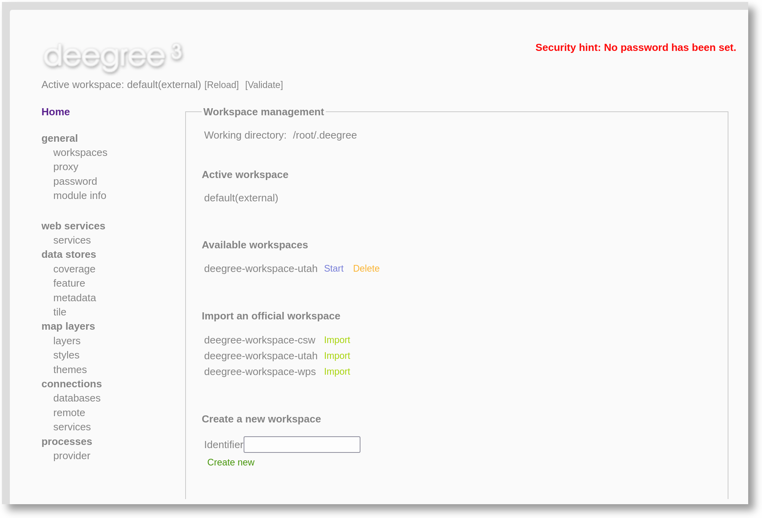Reload the active workspace
The image size is (762, 518).
(x=221, y=85)
